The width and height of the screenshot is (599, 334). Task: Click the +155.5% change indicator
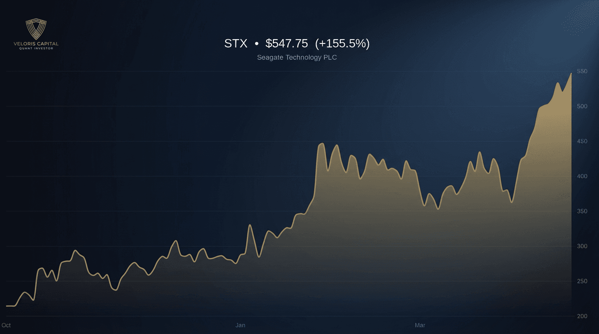343,43
